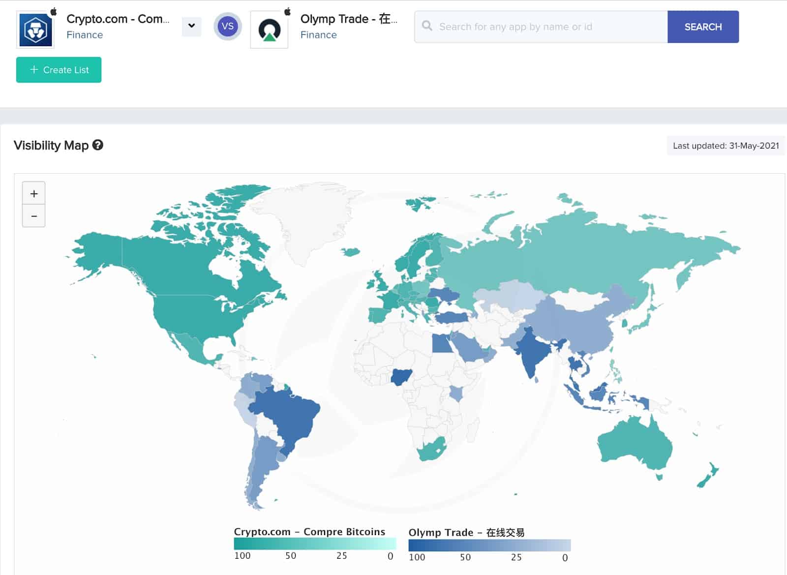Focus the app search input field
787x575 pixels.
point(541,27)
